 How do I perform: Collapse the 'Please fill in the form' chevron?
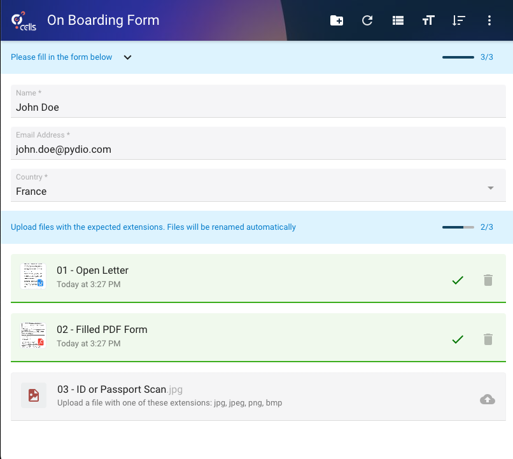coord(127,57)
